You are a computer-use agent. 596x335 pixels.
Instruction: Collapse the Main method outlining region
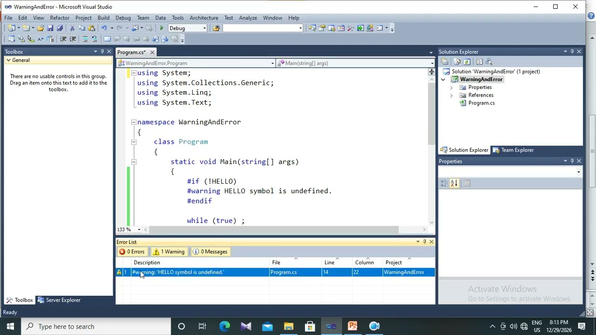point(134,161)
